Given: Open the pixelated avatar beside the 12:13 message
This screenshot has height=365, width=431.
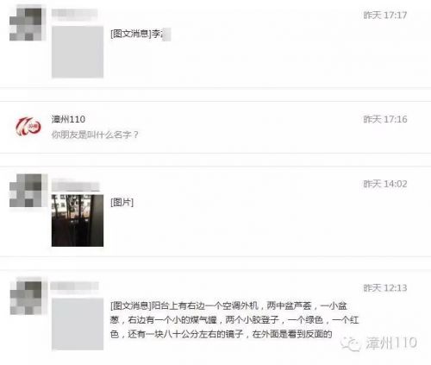Looking at the screenshot, I should click(28, 298).
